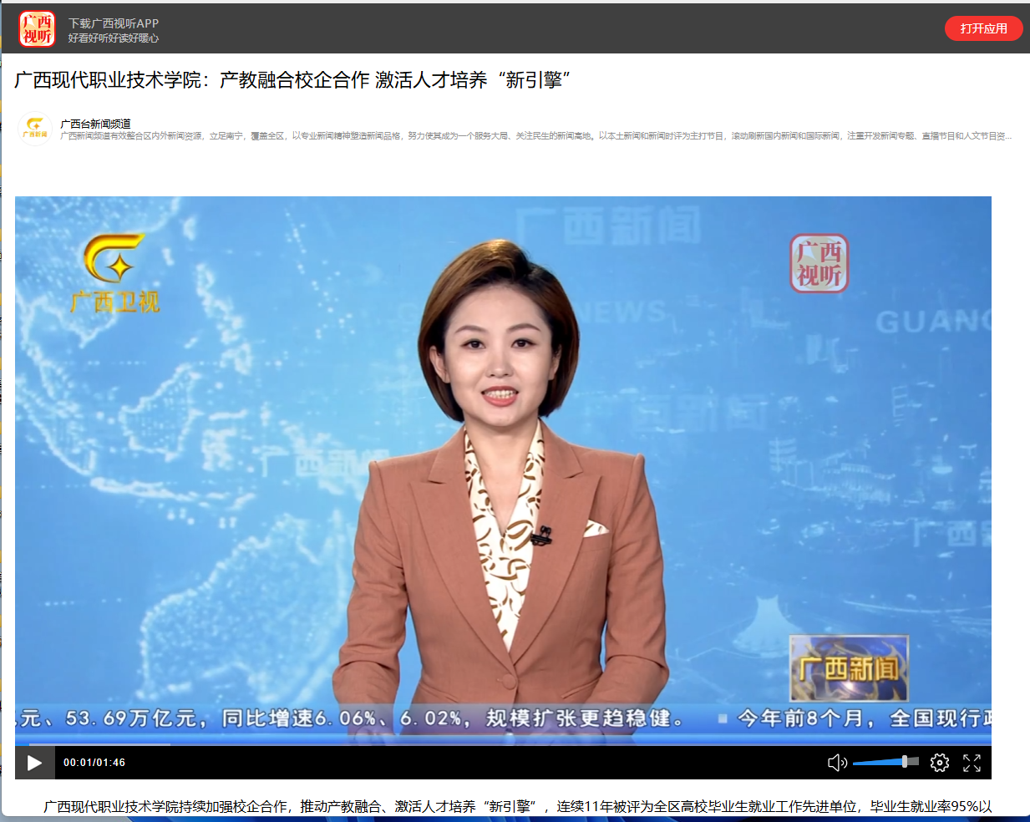This screenshot has height=822, width=1030.
Task: Click the 广西视听 watermark in the video
Action: coord(819,264)
